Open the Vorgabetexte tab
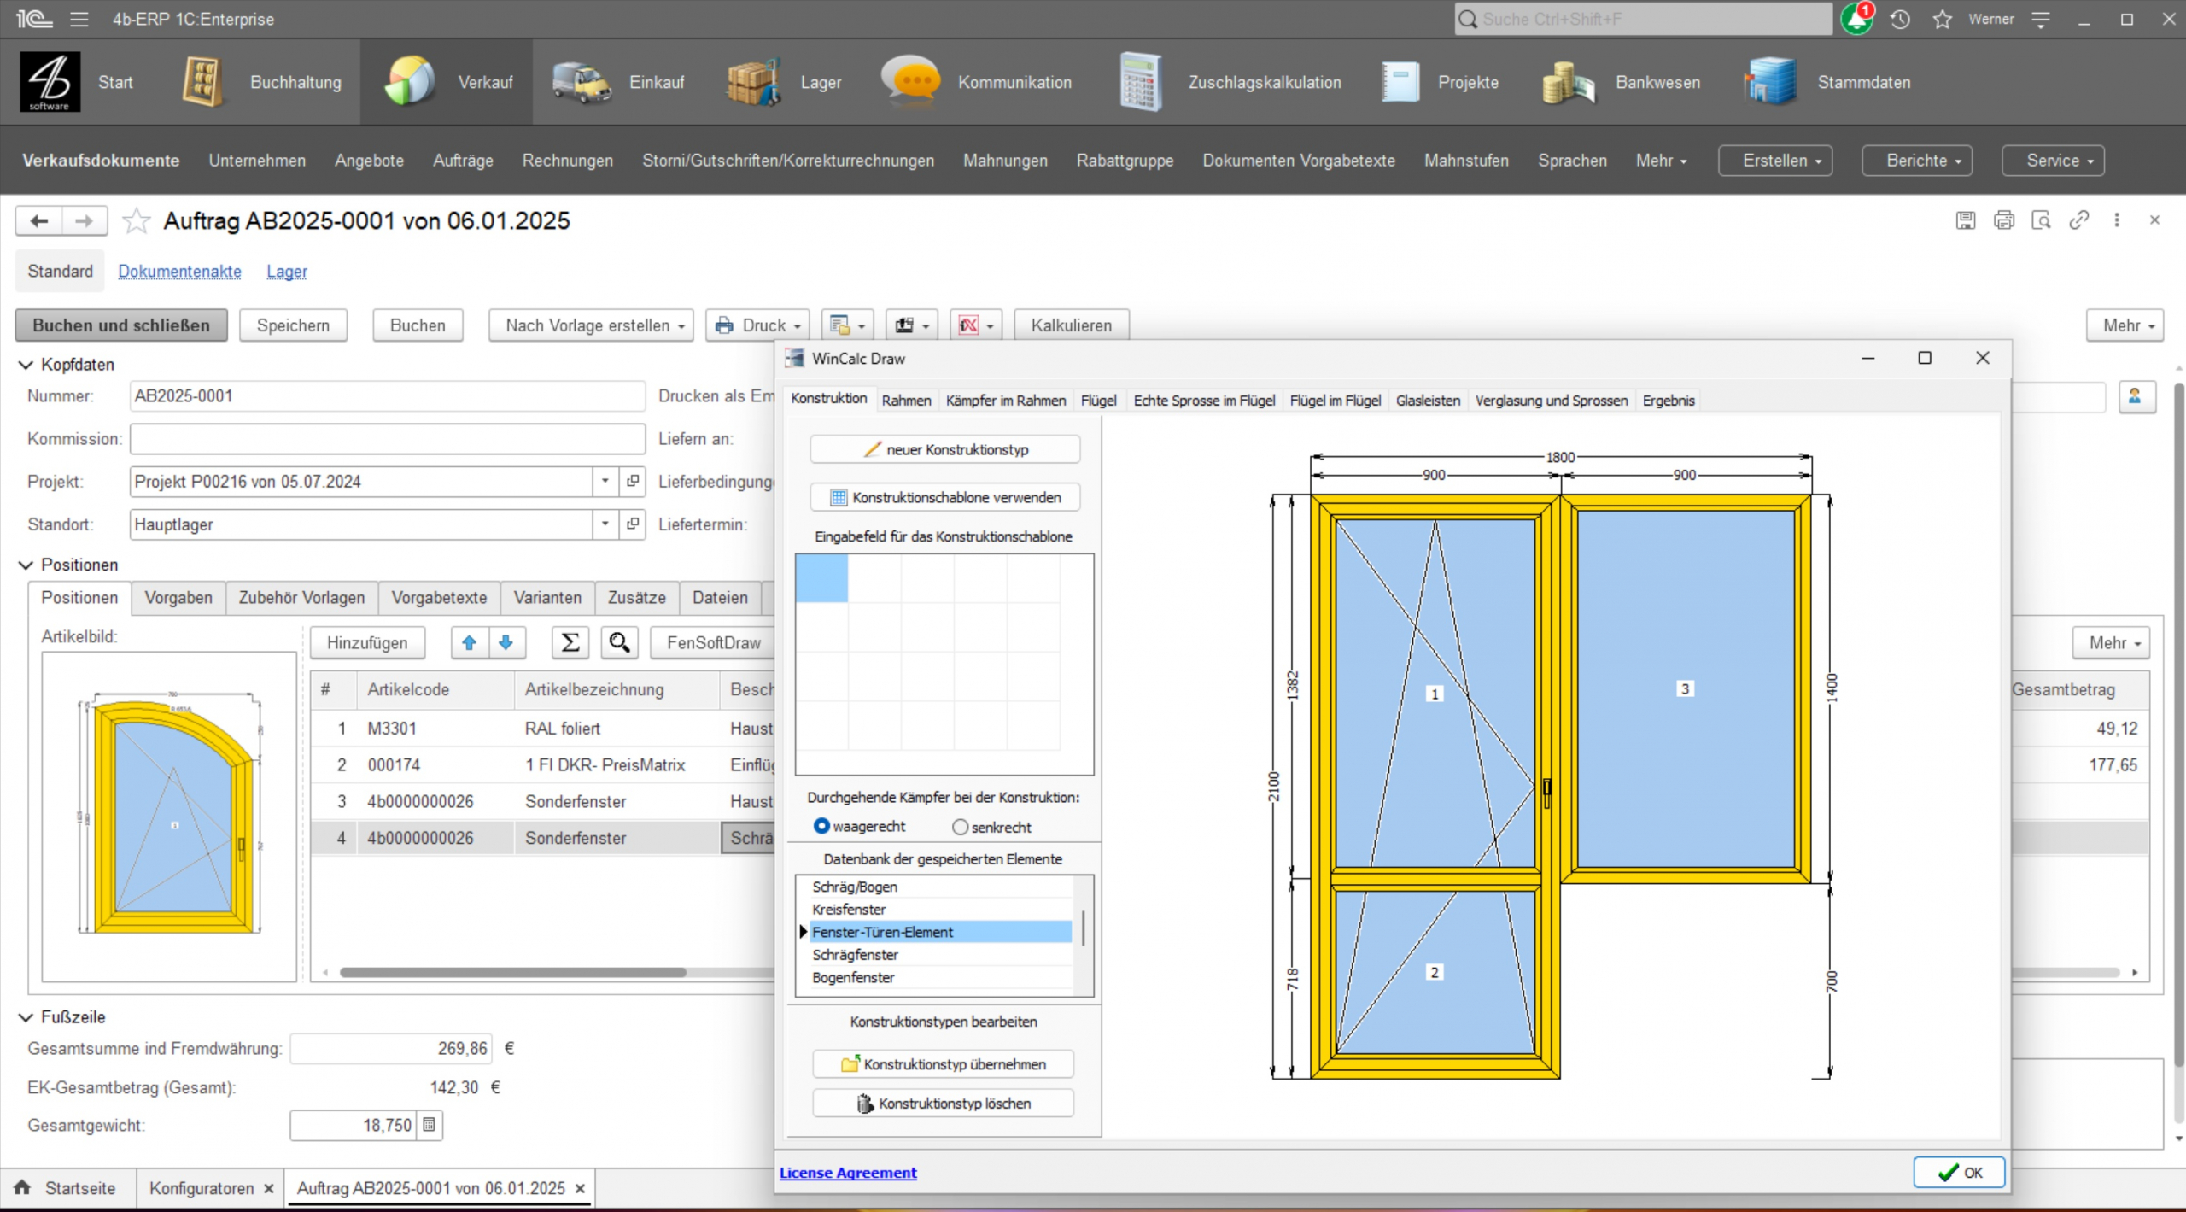 coord(439,598)
